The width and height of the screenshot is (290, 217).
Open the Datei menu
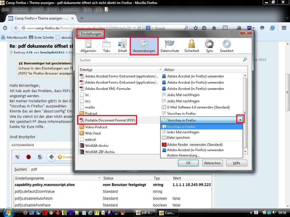[5, 9]
